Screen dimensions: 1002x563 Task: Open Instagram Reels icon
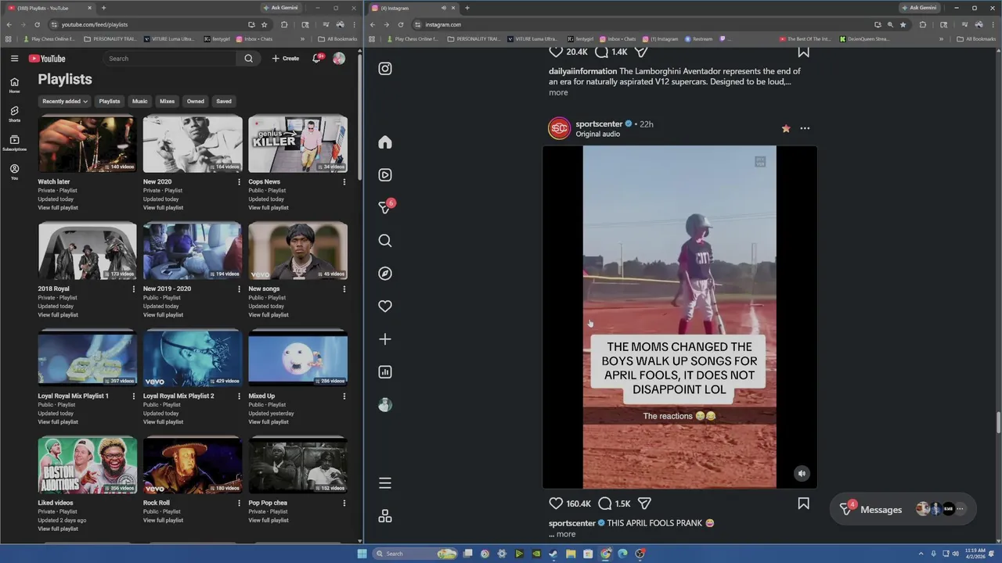385,175
